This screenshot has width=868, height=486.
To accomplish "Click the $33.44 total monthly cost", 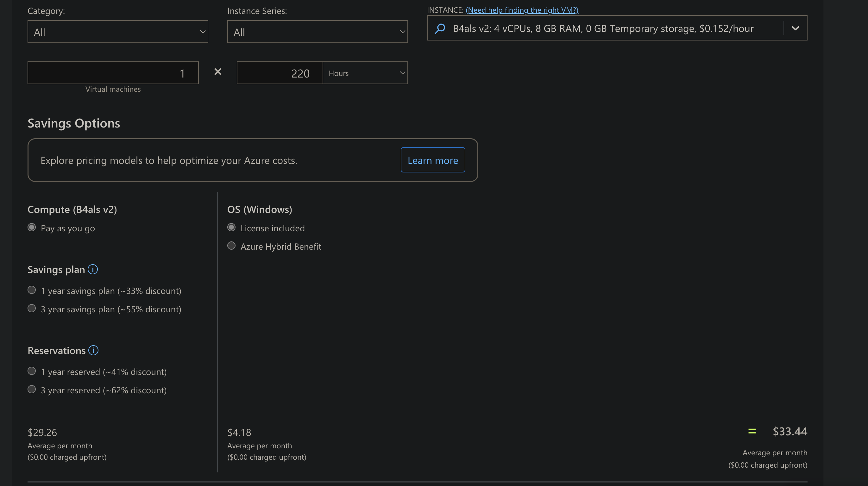I will pyautogui.click(x=790, y=432).
